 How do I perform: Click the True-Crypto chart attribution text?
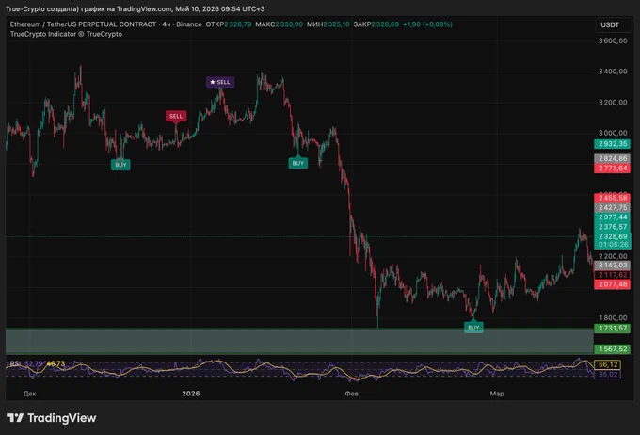tap(136, 8)
